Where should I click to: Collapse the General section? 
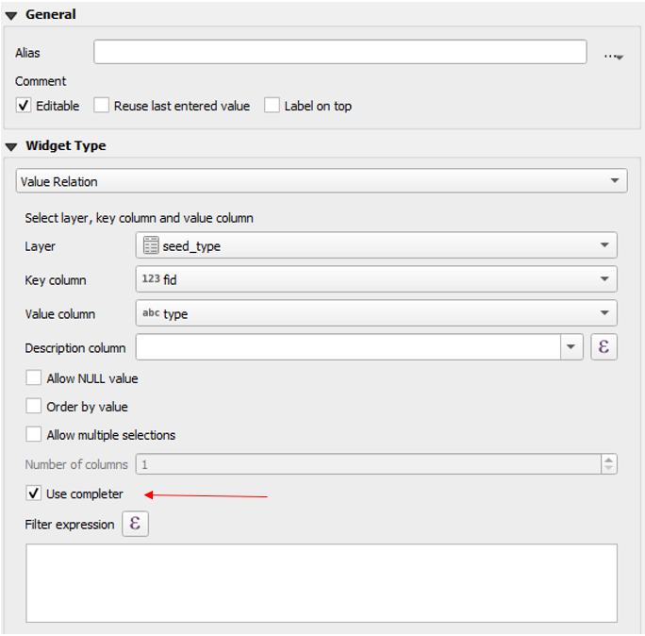click(11, 16)
